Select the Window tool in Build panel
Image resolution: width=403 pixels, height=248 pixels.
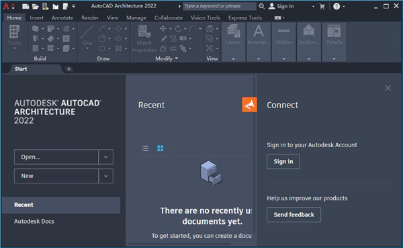coord(36,48)
